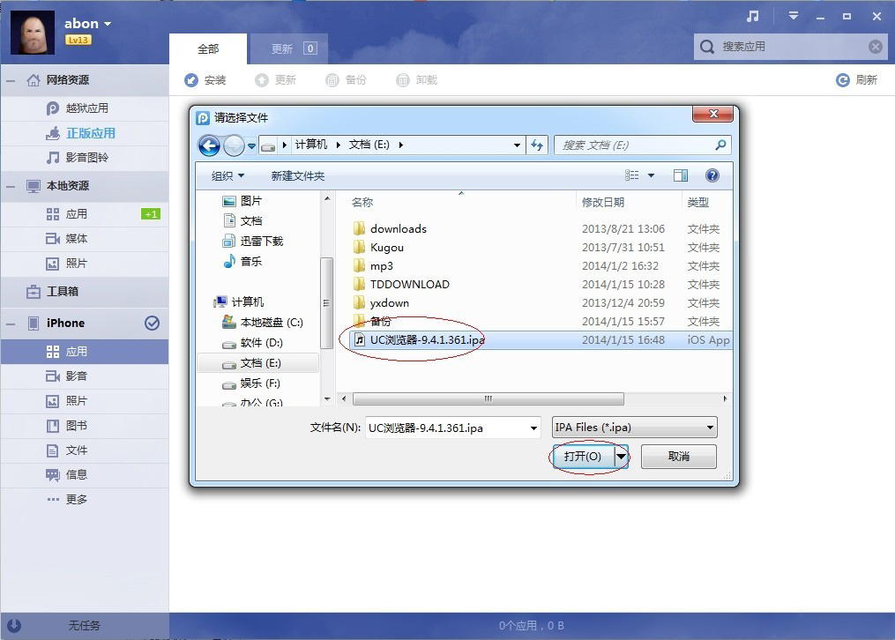Viewport: 895px width, 640px height.
Task: Collapse the 本地资源 section
Action: 11,187
